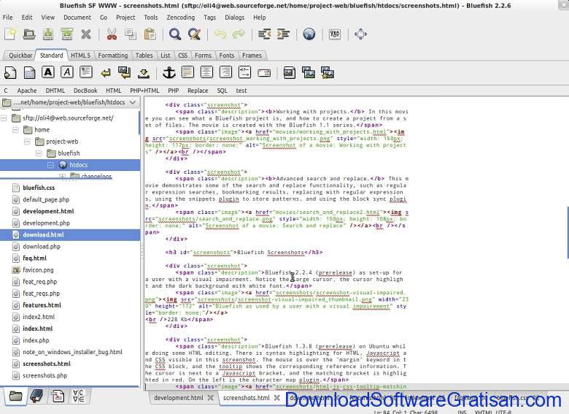Open the Dialogs menu
The image size is (569, 414).
(234, 18)
